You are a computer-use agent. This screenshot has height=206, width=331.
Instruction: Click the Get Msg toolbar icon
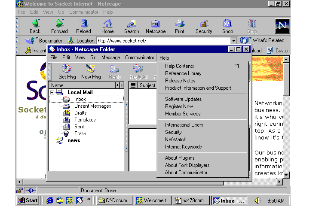(67, 69)
